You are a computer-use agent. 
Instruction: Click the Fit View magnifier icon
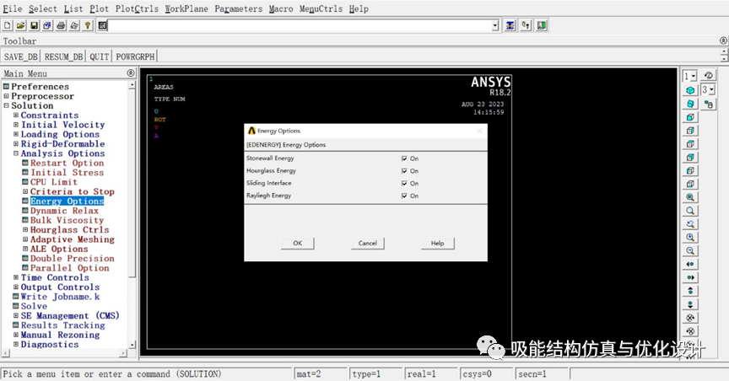pyautogui.click(x=690, y=197)
